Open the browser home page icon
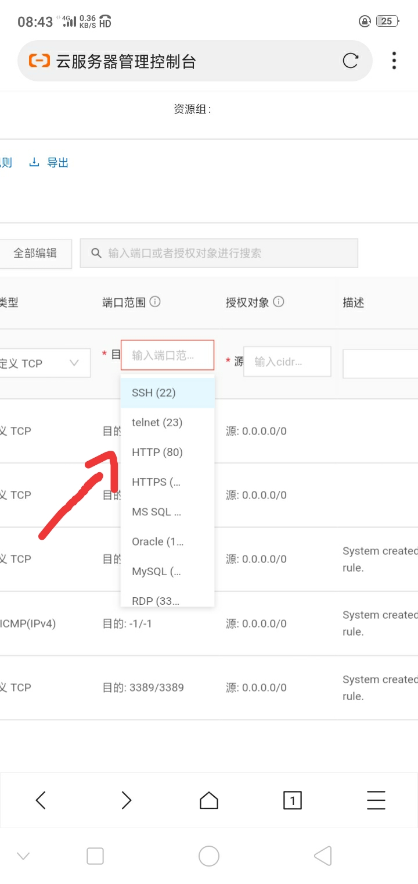Image resolution: width=418 pixels, height=884 pixels. 208,800
